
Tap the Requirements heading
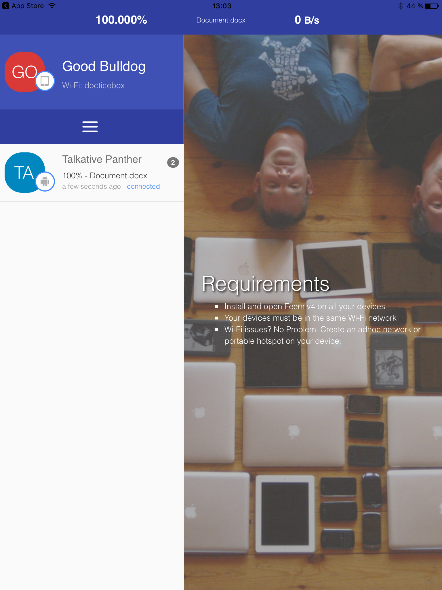pyautogui.click(x=266, y=284)
